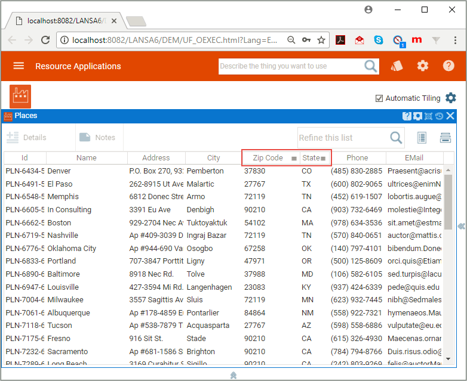The height and width of the screenshot is (381, 467).
Task: Sort by the City column header
Action: click(214, 157)
